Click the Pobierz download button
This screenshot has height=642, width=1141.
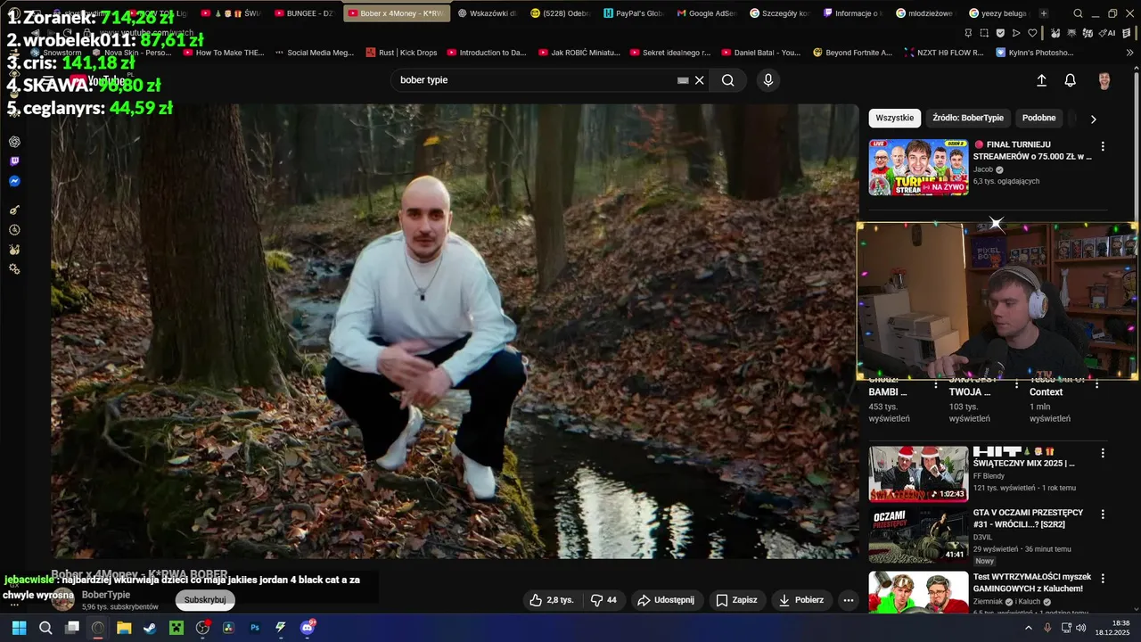point(801,600)
